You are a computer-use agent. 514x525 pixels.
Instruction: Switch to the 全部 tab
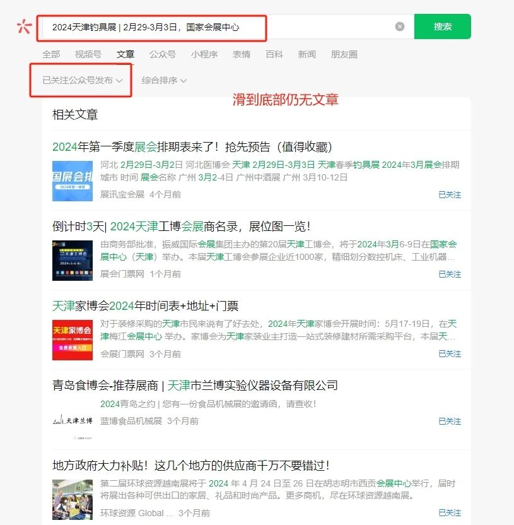(51, 54)
